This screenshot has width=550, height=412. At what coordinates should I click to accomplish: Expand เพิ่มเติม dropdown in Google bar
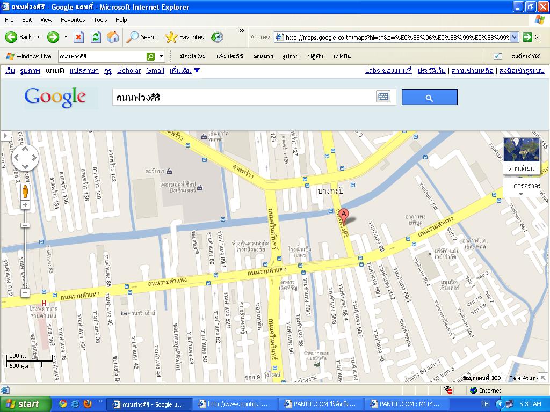point(185,70)
